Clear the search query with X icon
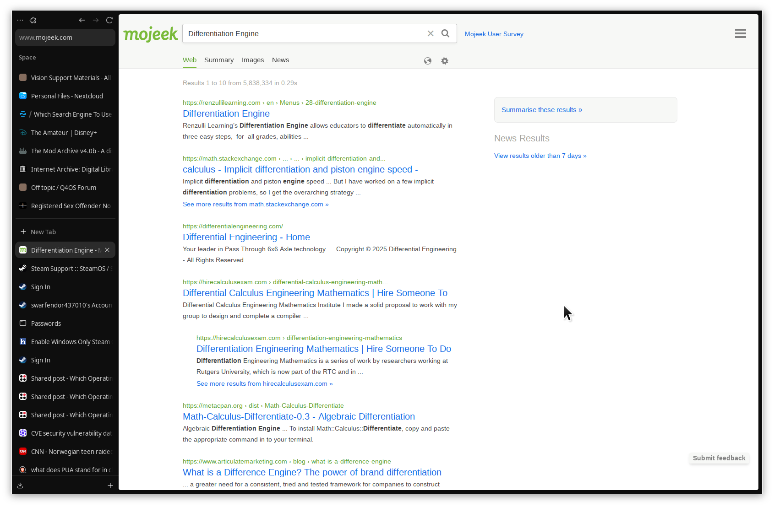This screenshot has height=507, width=774. 431,33
